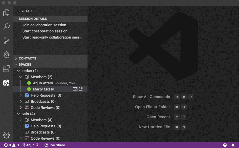Collapse the vsls (4) space
This screenshot has width=239, height=148.
tap(18, 114)
